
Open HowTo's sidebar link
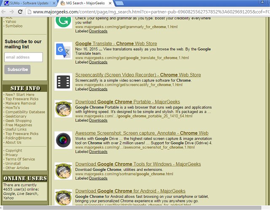13,108
